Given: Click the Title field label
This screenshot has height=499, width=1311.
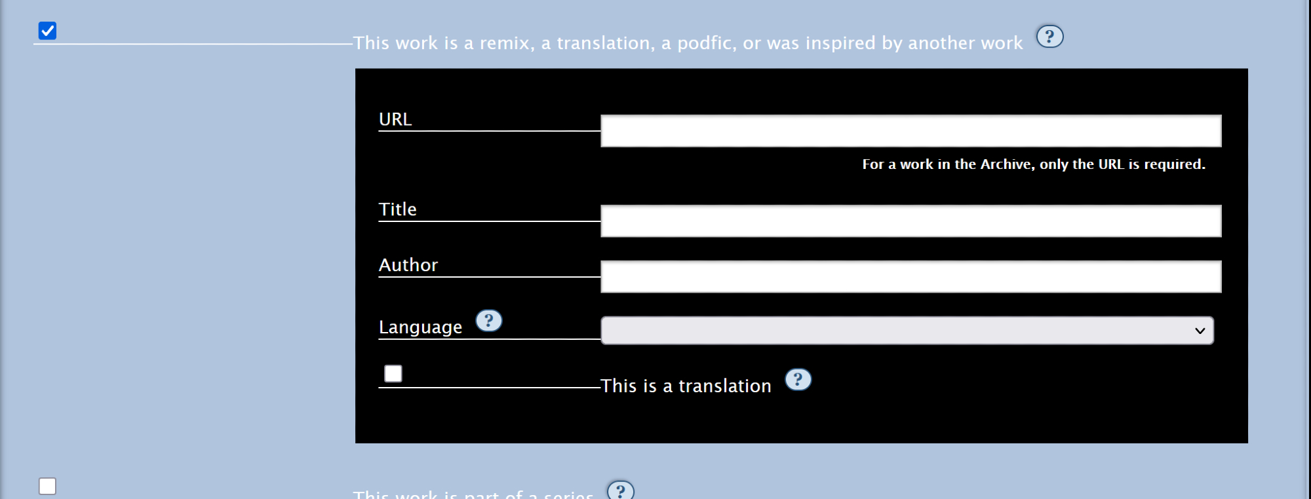Looking at the screenshot, I should [x=397, y=210].
